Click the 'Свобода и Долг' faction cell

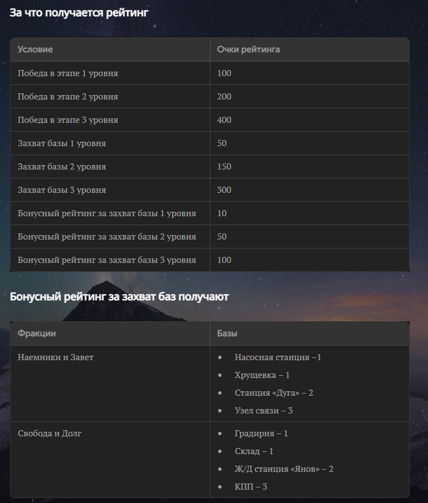[110, 460]
